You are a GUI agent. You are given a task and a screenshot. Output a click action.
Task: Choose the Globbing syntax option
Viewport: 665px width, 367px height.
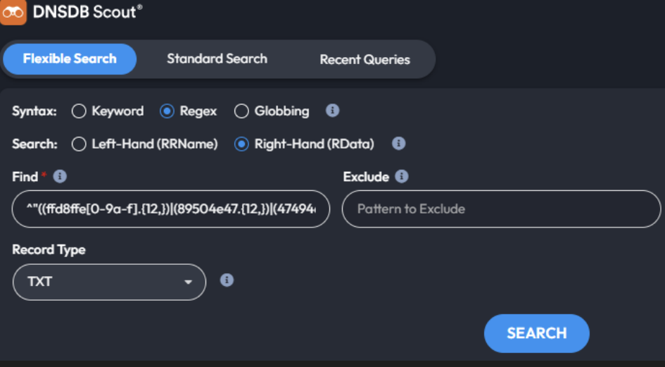pos(241,111)
